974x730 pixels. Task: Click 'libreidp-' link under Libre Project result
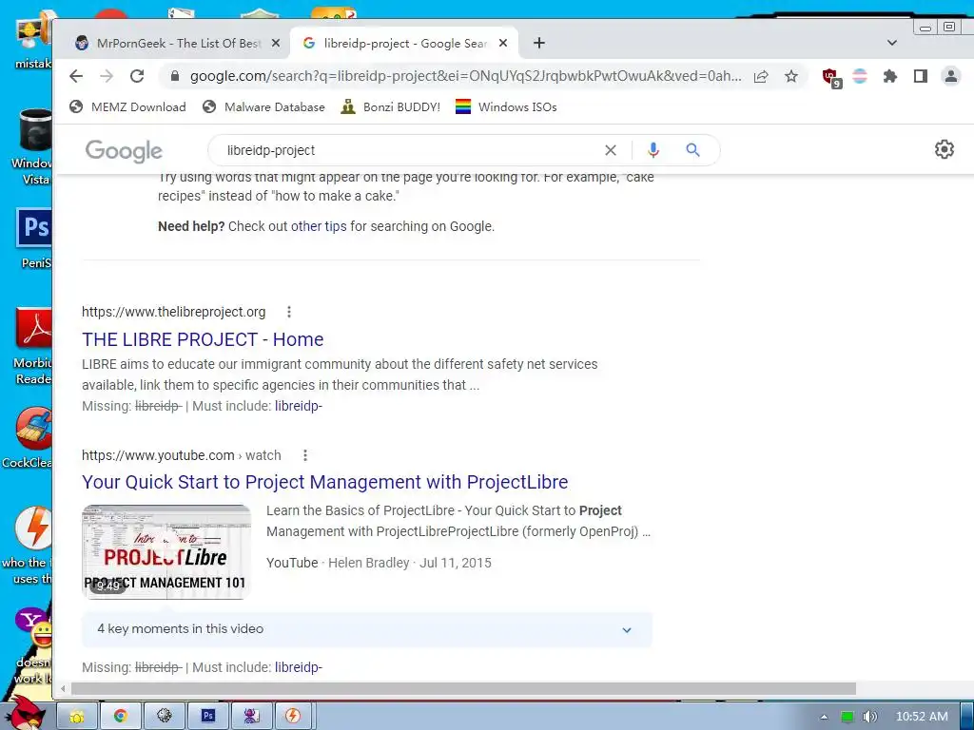[x=299, y=406]
